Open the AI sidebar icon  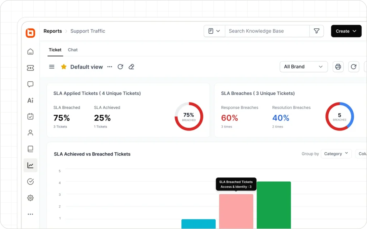(x=30, y=100)
